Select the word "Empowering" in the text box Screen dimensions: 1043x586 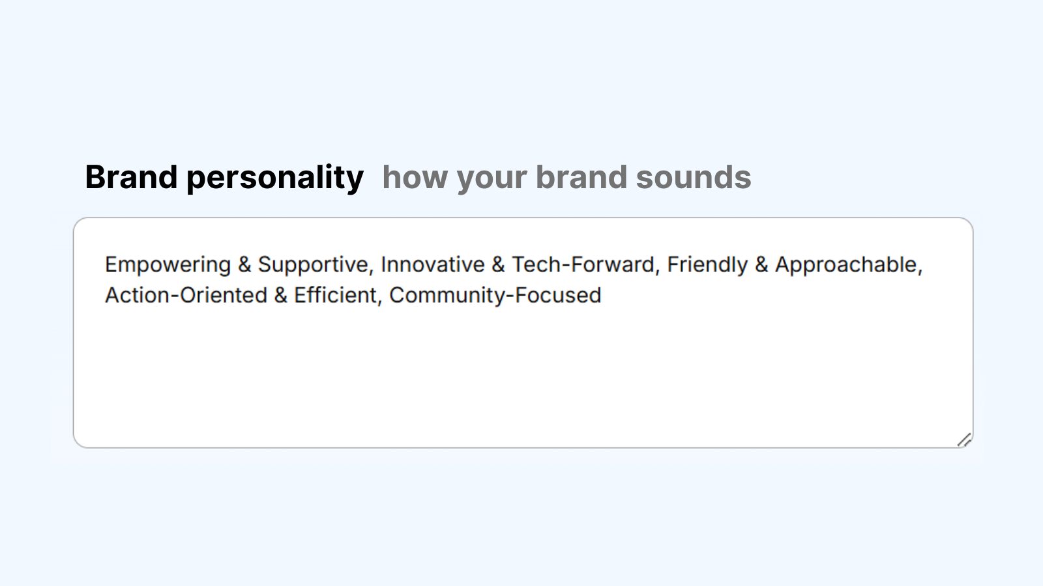(x=168, y=264)
